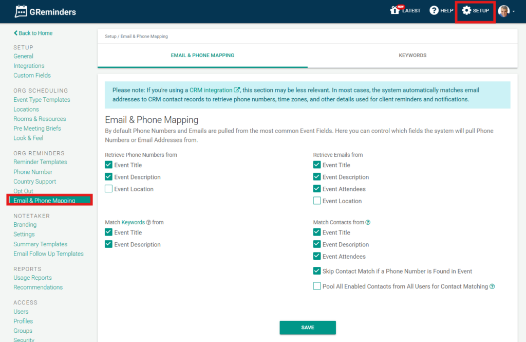This screenshot has height=342, width=526.
Task: Go Back to Home
Action: 33,33
